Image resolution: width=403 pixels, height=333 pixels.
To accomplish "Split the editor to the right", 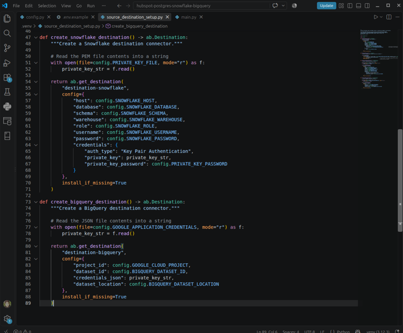I will tap(389, 17).
